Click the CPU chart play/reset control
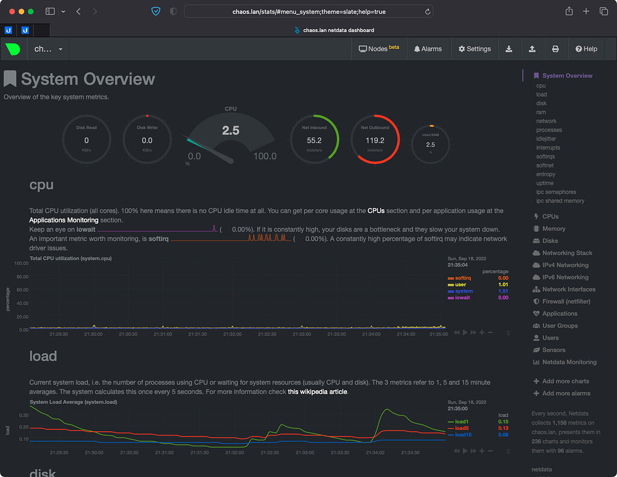The image size is (617, 477). tap(465, 333)
